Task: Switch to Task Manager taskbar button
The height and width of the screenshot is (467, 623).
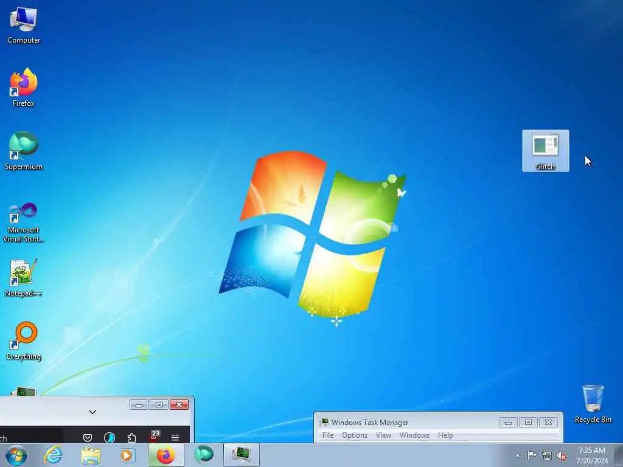Action: pyautogui.click(x=241, y=455)
